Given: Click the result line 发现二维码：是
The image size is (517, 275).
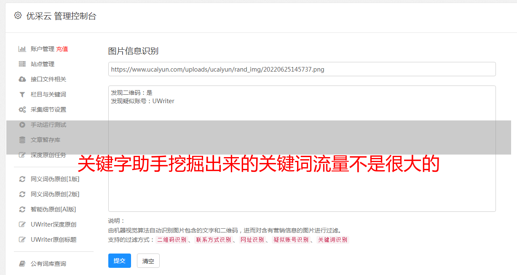Looking at the screenshot, I should click(132, 93).
